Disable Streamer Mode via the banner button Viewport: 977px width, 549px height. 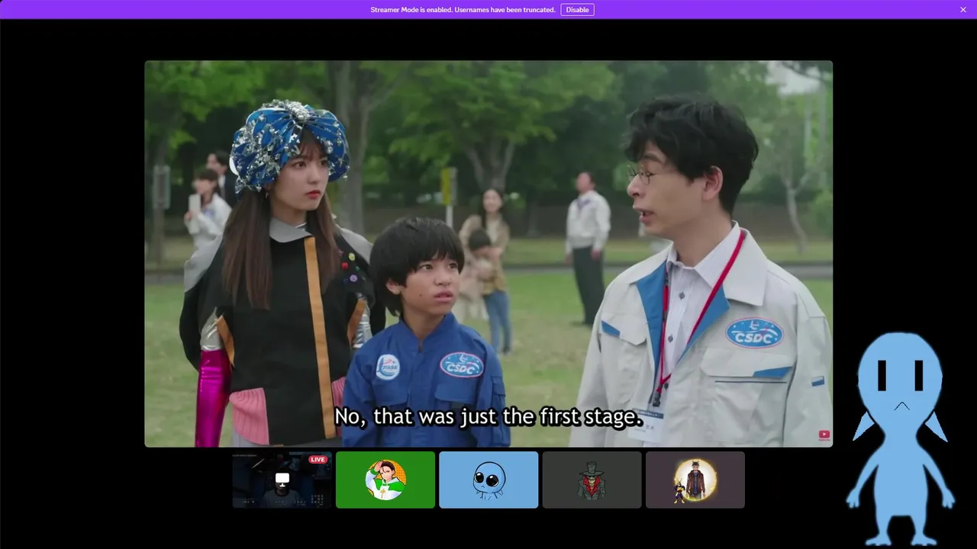pos(577,10)
